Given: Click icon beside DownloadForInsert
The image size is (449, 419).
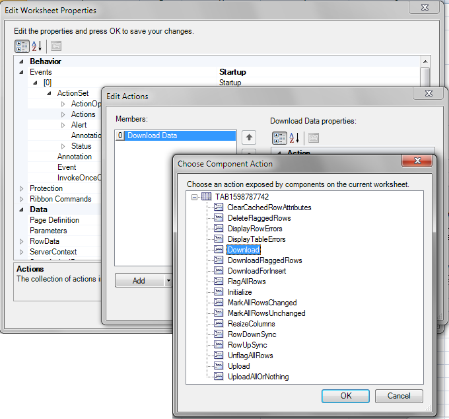Looking at the screenshot, I should (x=219, y=271).
